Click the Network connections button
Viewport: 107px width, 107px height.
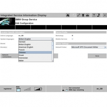tap(10, 56)
